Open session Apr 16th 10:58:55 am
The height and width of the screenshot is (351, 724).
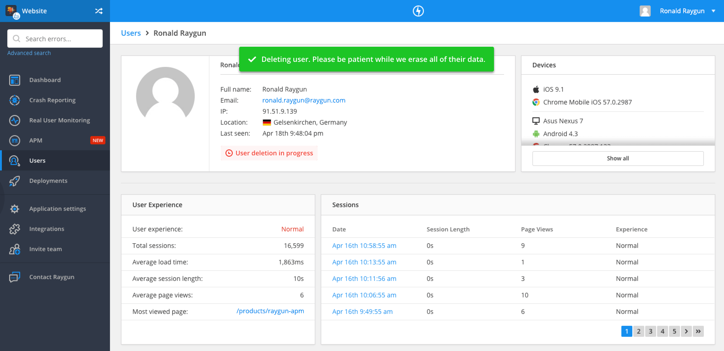(364, 246)
